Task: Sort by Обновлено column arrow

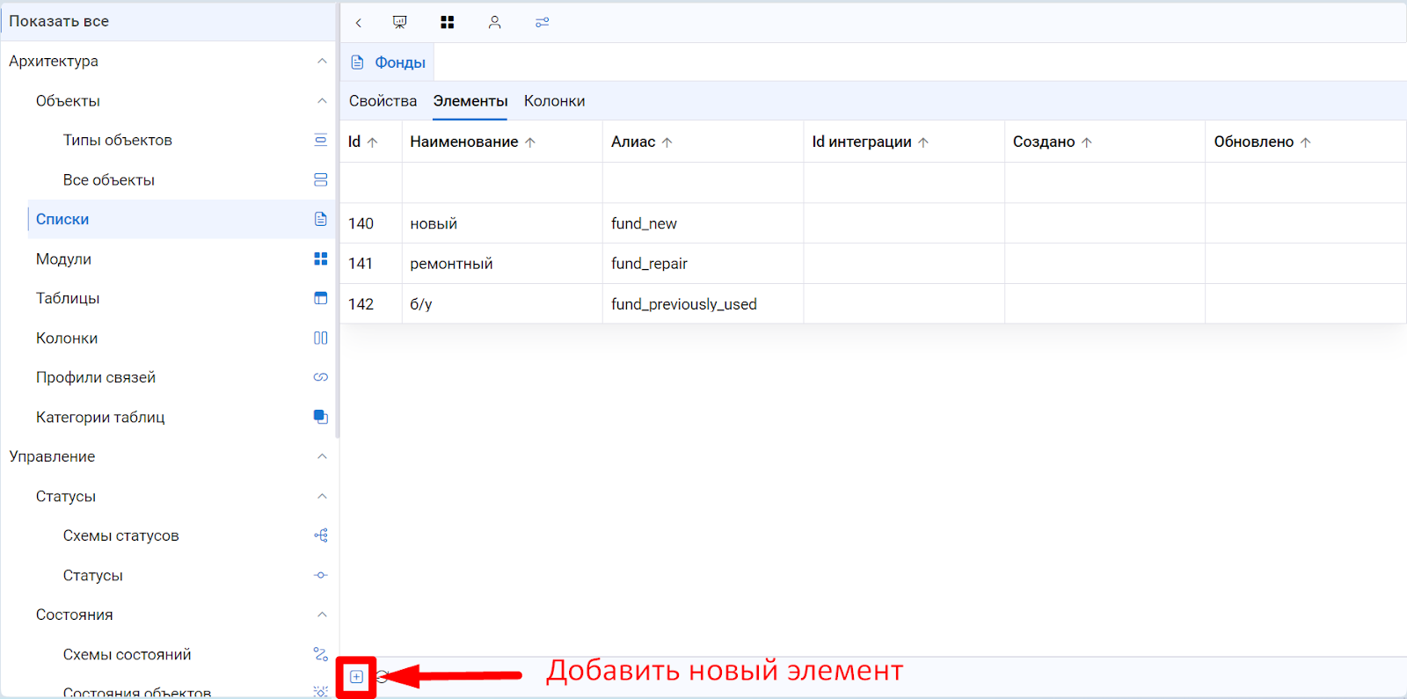Action: pyautogui.click(x=1306, y=142)
